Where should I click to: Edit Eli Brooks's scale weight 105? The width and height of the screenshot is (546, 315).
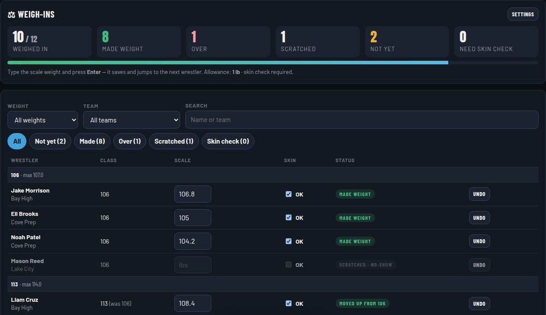point(193,218)
